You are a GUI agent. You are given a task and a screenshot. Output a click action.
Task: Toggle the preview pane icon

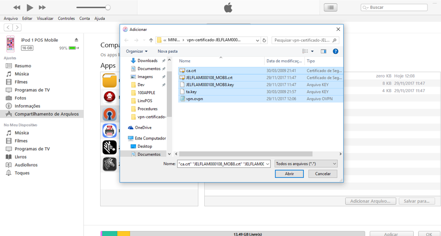click(323, 51)
